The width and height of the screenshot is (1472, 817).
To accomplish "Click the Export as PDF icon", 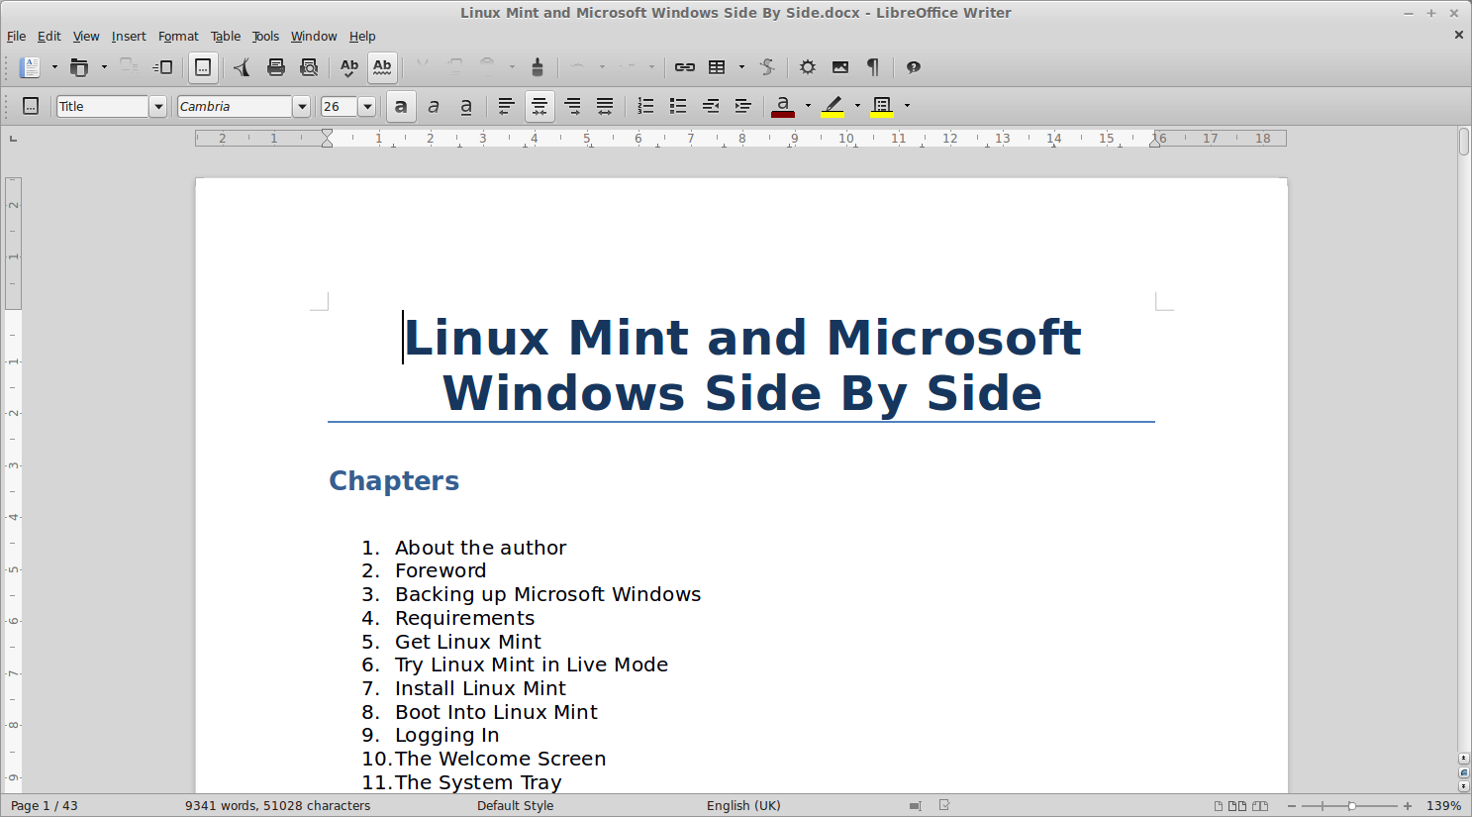I will tap(243, 67).
